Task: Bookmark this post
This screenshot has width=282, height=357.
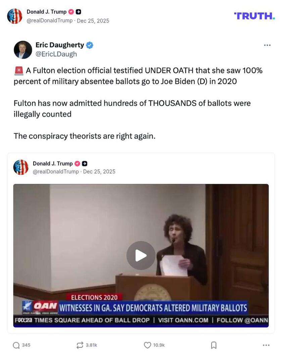Action: pos(214,345)
